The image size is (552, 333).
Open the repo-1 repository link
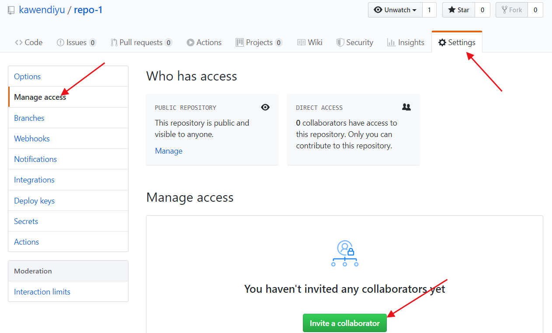tap(88, 10)
